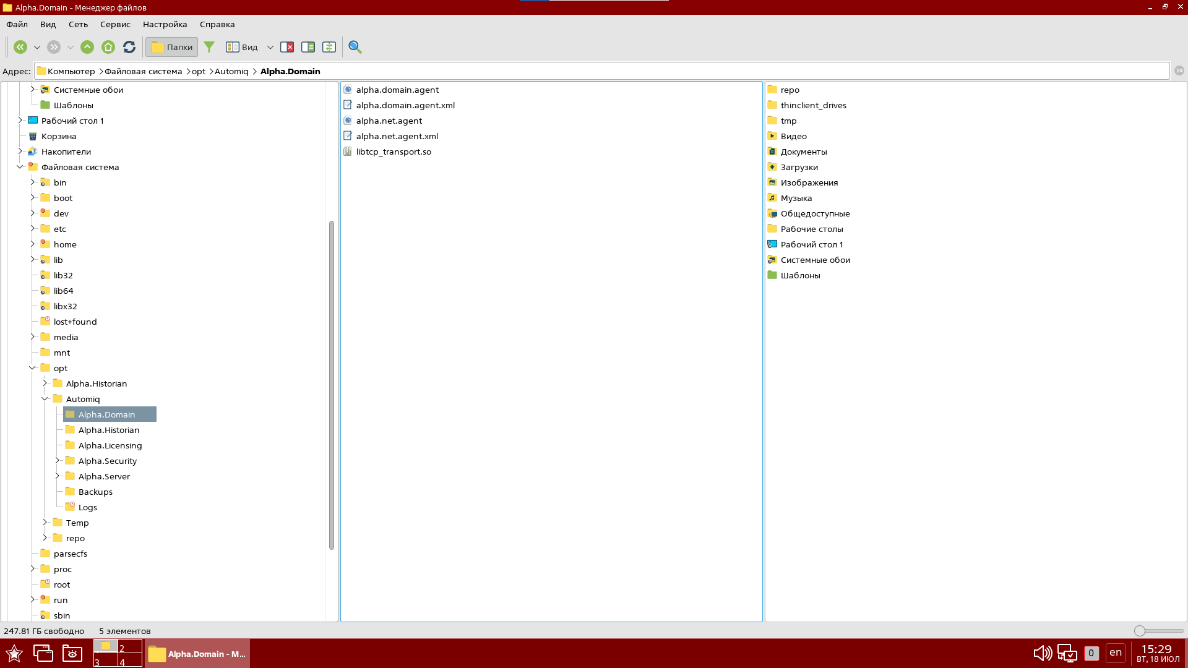Open thinclient_drives in the right panel
Viewport: 1188px width, 668px height.
[x=807, y=105]
